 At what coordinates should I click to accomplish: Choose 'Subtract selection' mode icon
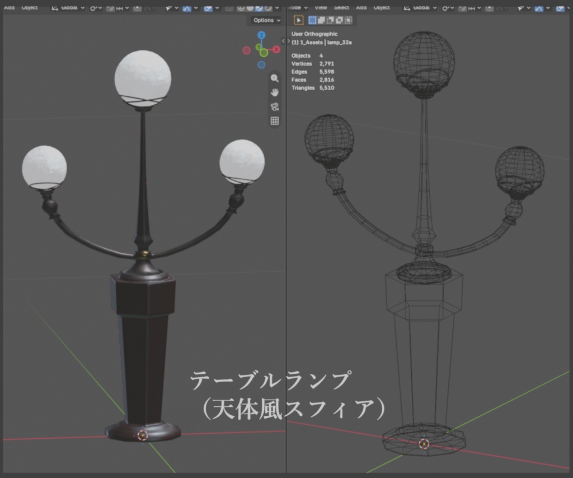click(330, 20)
